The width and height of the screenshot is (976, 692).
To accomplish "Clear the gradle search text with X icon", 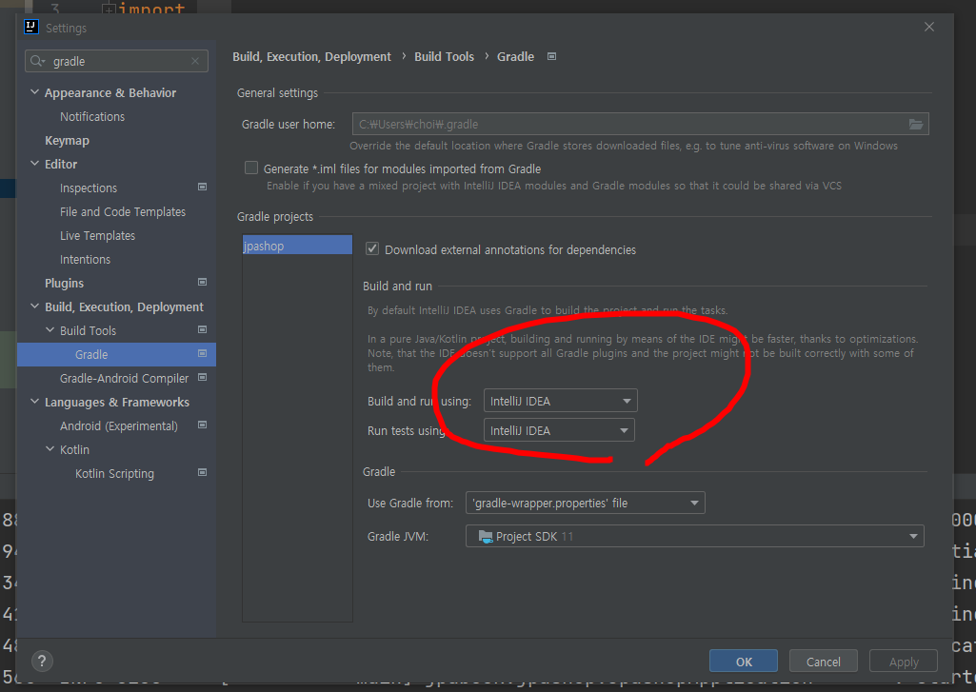I will point(195,61).
